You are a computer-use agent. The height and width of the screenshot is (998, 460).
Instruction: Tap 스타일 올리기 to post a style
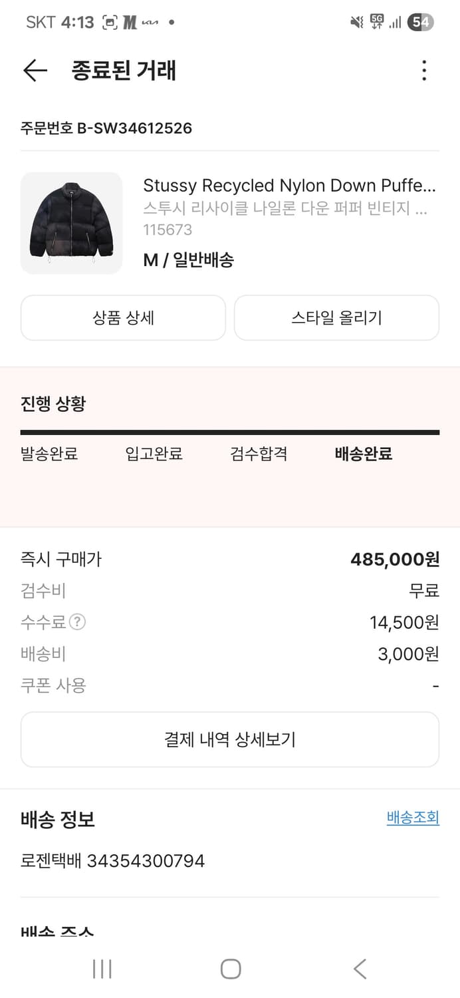tap(336, 317)
